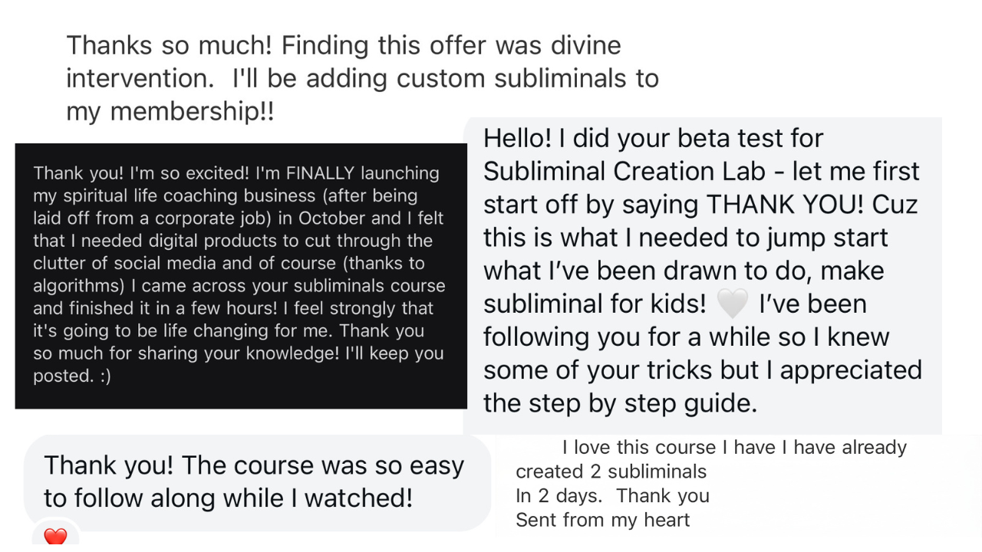
Task: Click 'subliminal for kids!' phrase
Action: point(595,304)
